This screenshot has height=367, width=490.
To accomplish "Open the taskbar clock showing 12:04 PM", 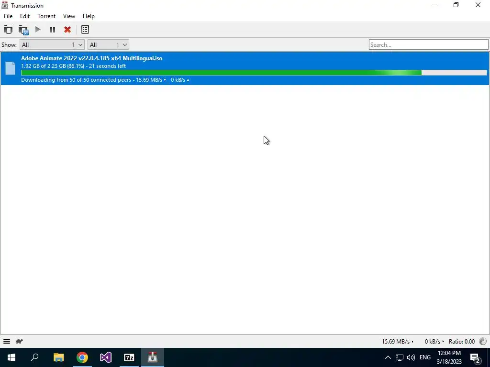I will [449, 357].
